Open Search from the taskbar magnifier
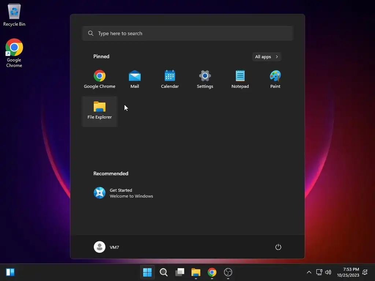This screenshot has height=281, width=375. (164, 272)
